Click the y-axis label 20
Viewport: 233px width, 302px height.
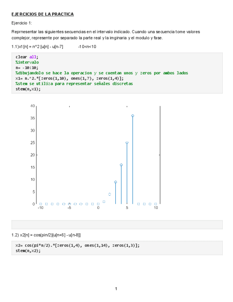coord(33,155)
